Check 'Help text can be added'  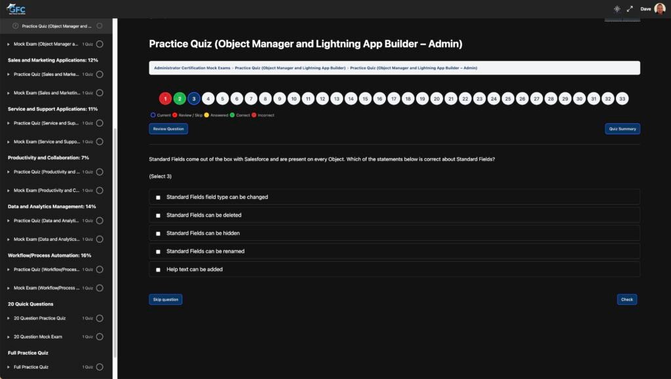point(158,270)
